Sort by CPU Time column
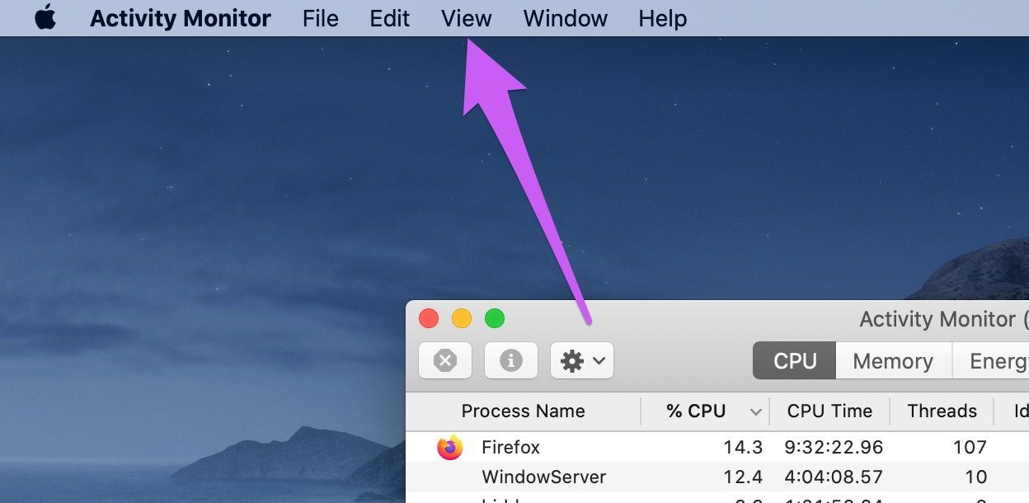 coord(829,411)
